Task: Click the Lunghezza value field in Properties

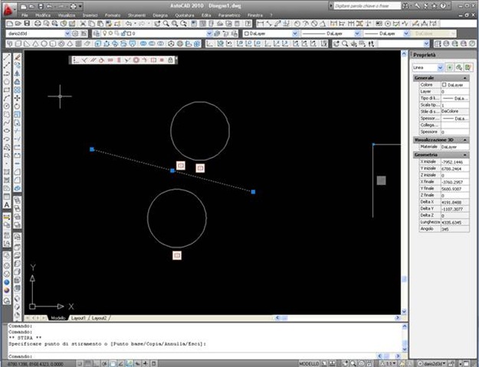Action: coord(455,222)
